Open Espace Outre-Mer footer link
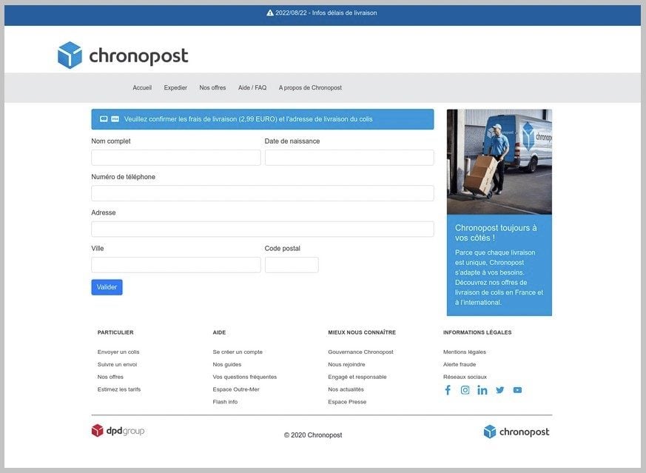 coord(236,389)
